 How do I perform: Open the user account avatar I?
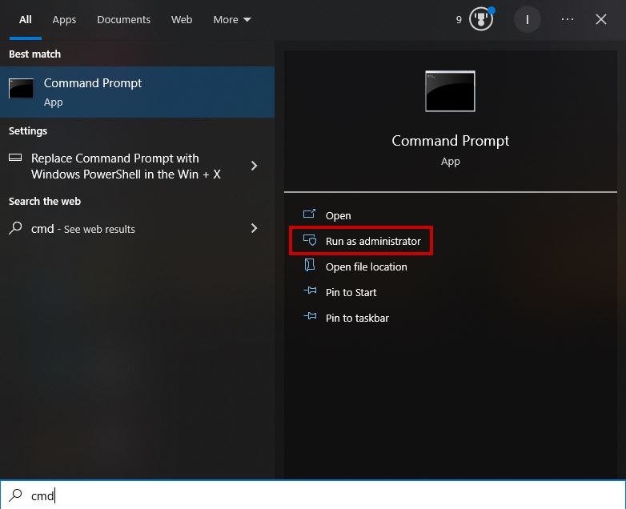527,19
